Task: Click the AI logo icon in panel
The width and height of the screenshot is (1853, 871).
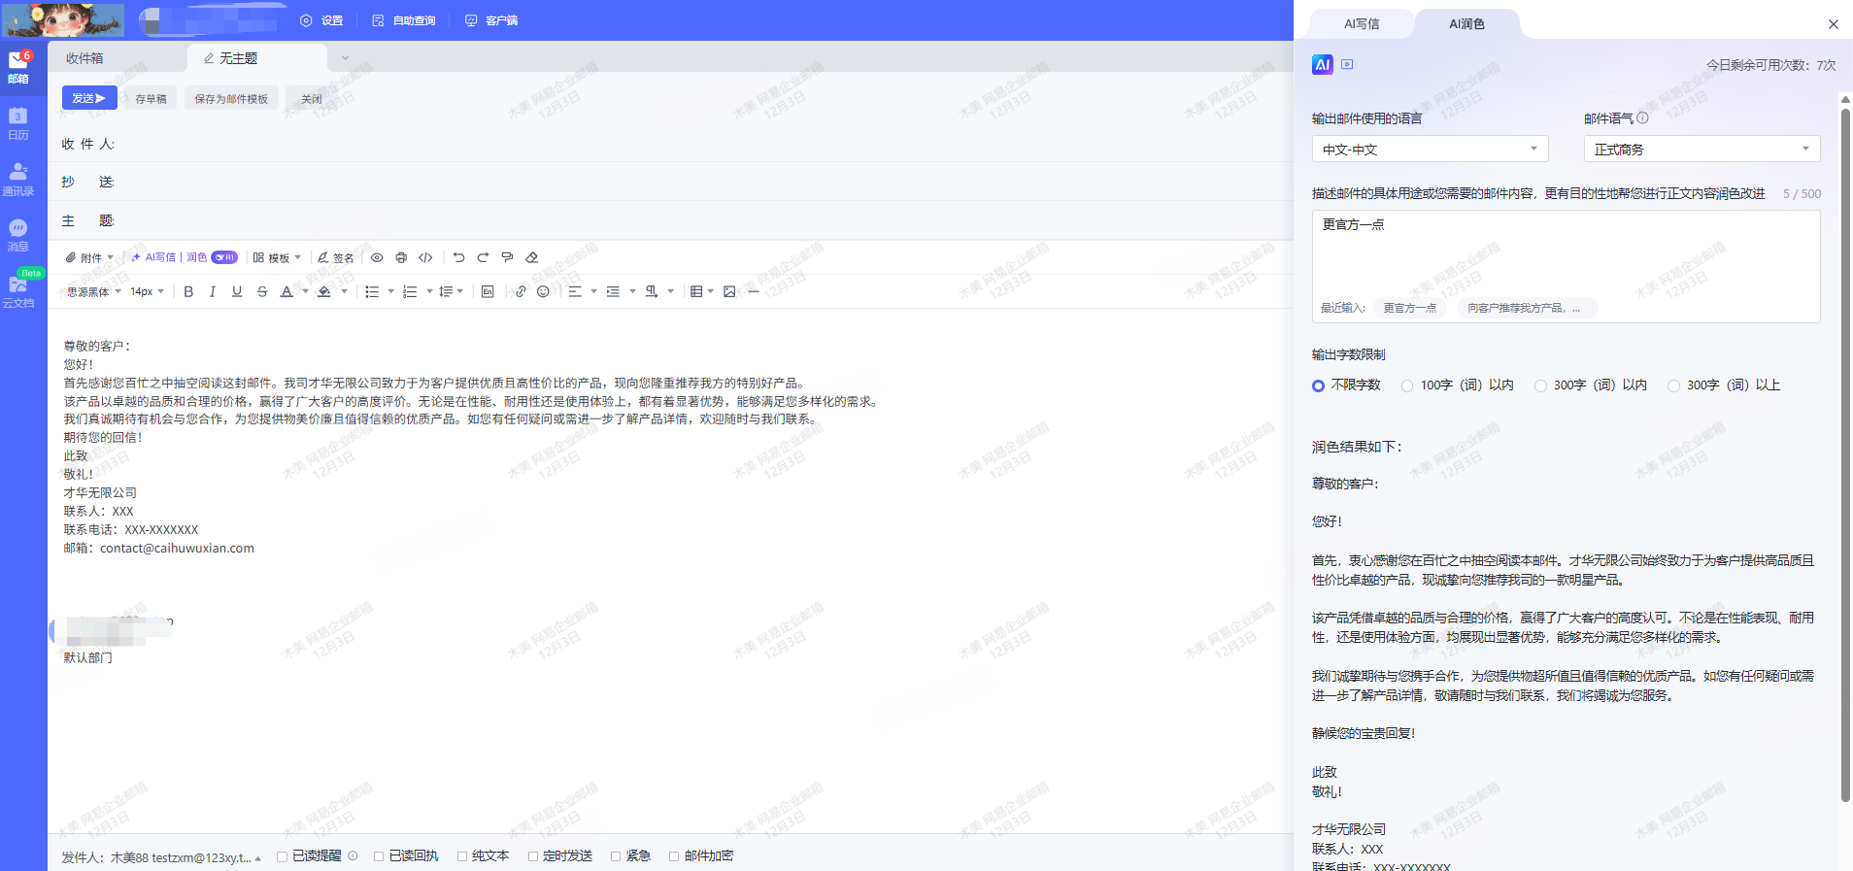Action: (x=1322, y=64)
